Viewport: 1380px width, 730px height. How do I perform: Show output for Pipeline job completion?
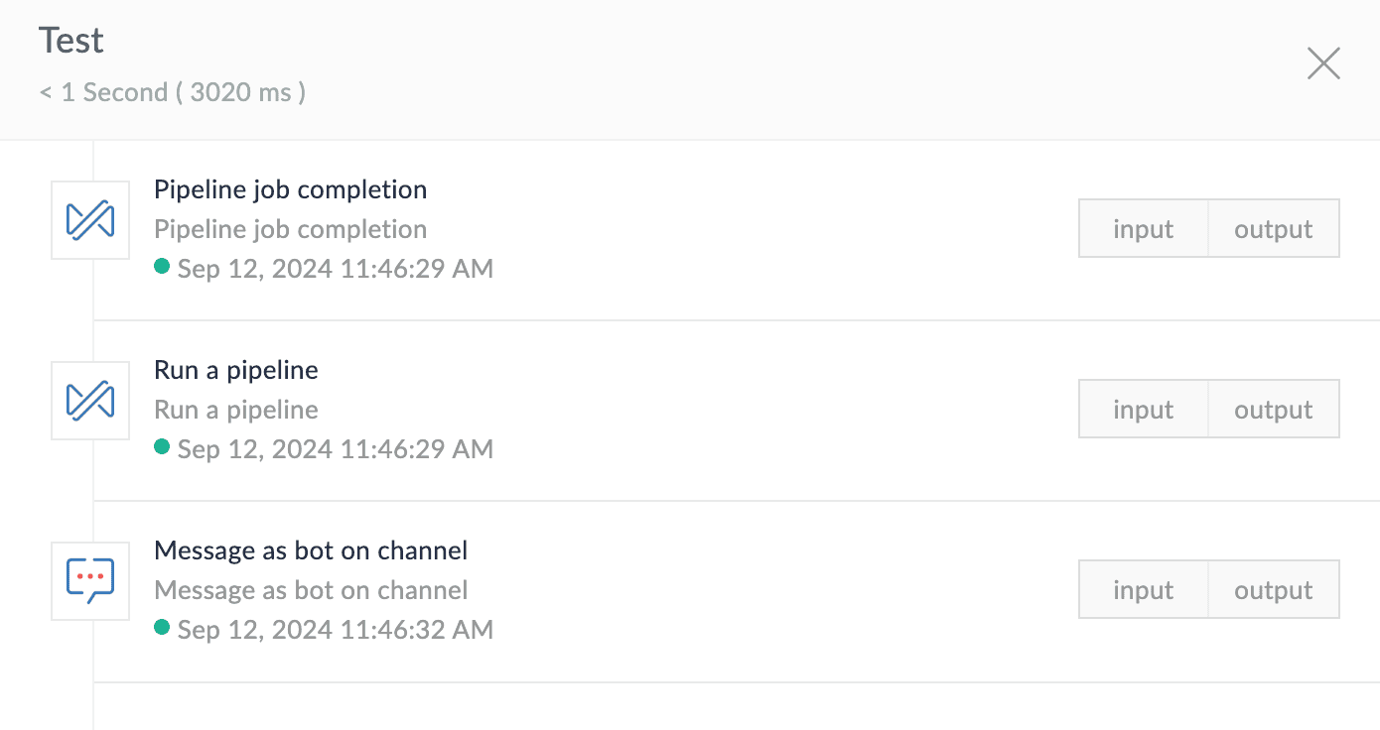coord(1274,229)
